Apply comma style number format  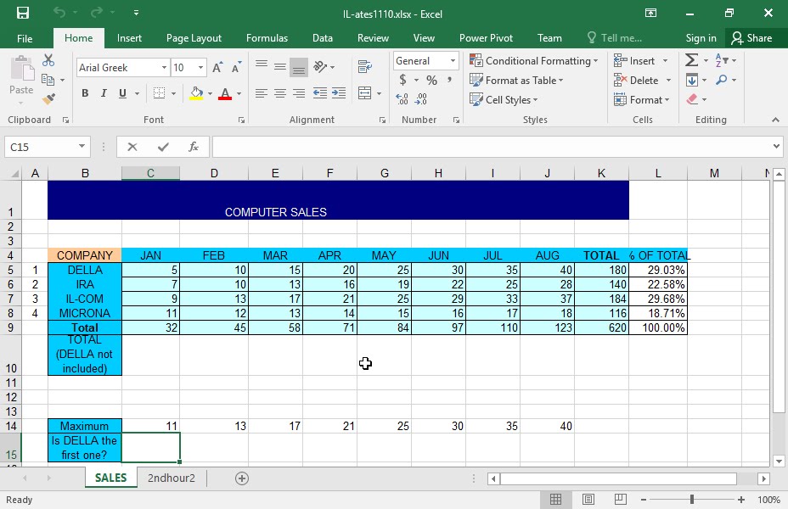coord(449,80)
